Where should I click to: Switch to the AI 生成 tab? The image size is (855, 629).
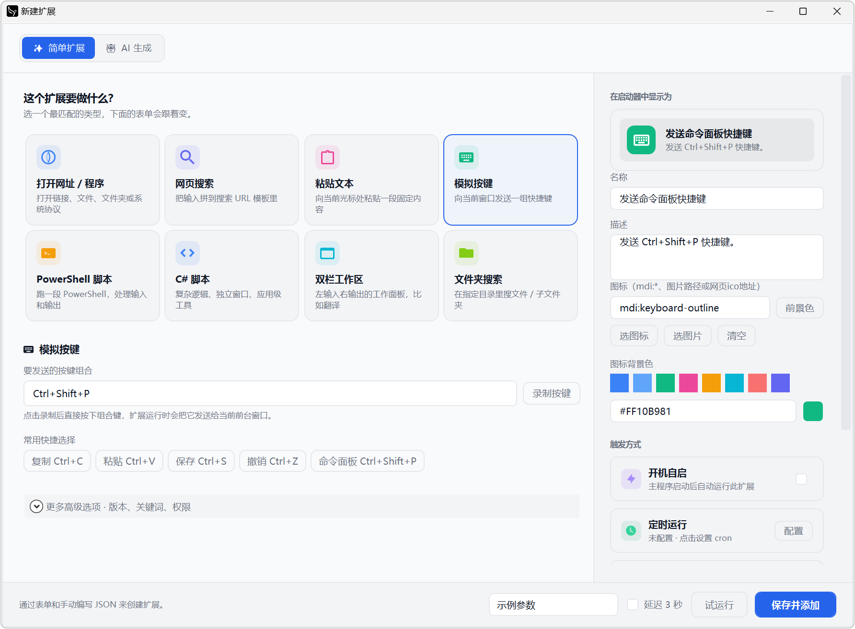coord(129,48)
